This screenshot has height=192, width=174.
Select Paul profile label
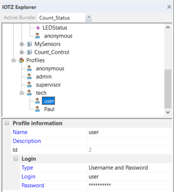pyautogui.click(x=49, y=109)
